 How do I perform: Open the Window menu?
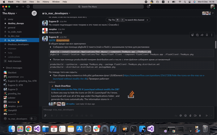coord(56,2)
